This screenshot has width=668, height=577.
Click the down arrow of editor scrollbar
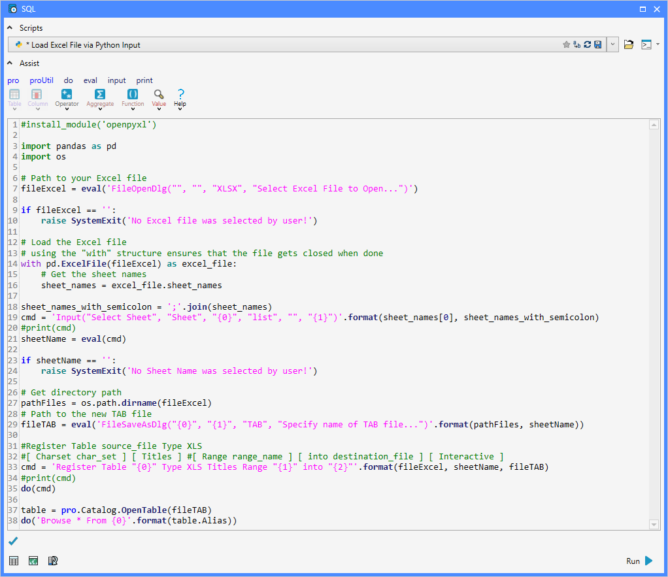click(x=654, y=524)
